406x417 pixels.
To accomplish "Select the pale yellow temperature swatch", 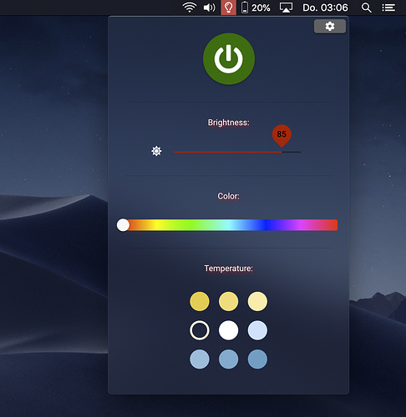I will pyautogui.click(x=257, y=301).
